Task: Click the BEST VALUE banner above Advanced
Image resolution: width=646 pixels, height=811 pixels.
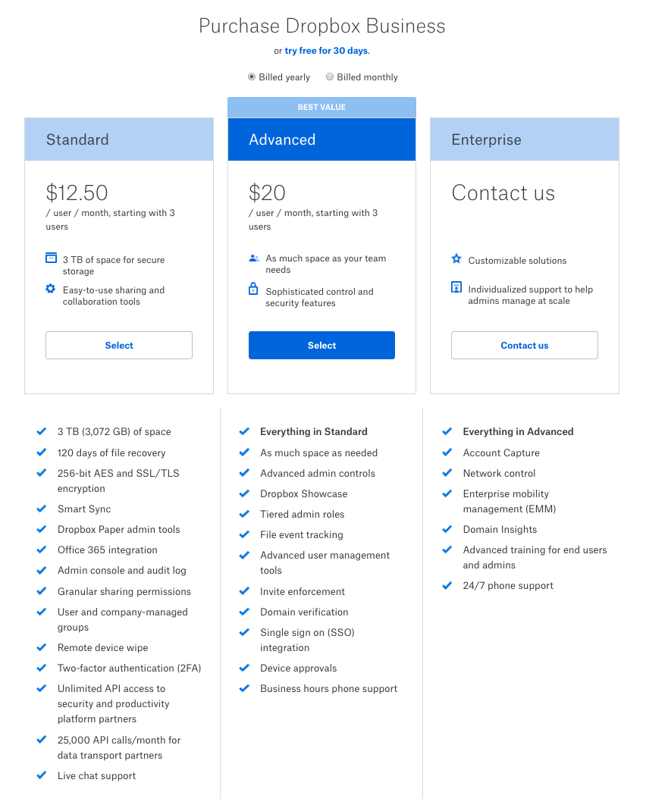Action: [321, 107]
